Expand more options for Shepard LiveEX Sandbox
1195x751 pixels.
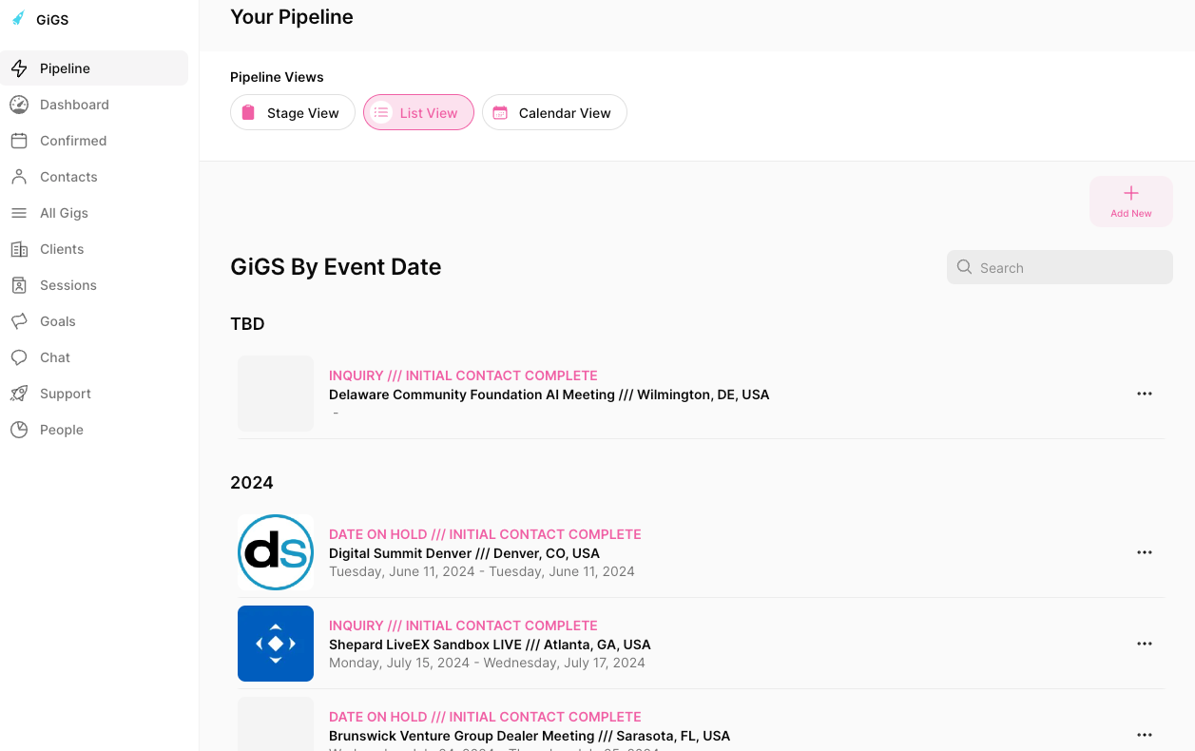tap(1145, 644)
